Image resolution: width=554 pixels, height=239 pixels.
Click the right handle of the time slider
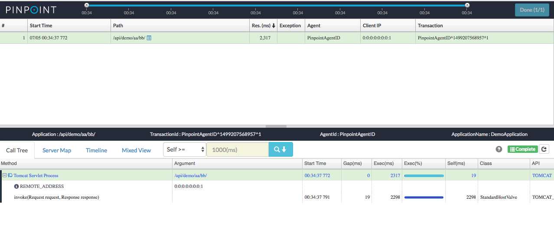coord(467,5)
